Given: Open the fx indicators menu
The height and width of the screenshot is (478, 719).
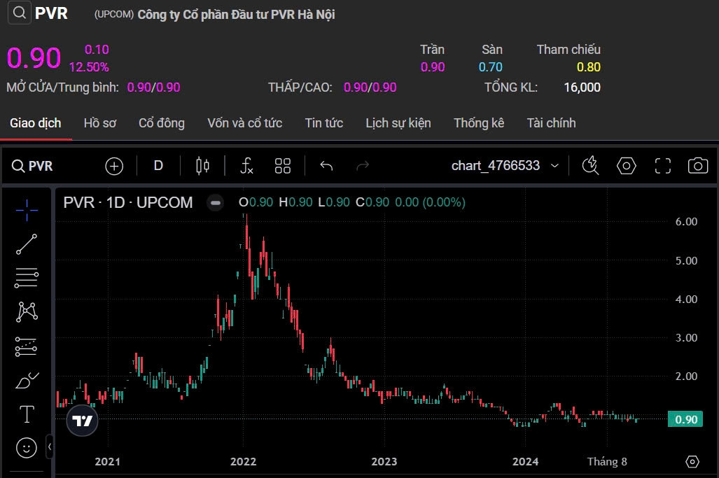Looking at the screenshot, I should [x=246, y=166].
